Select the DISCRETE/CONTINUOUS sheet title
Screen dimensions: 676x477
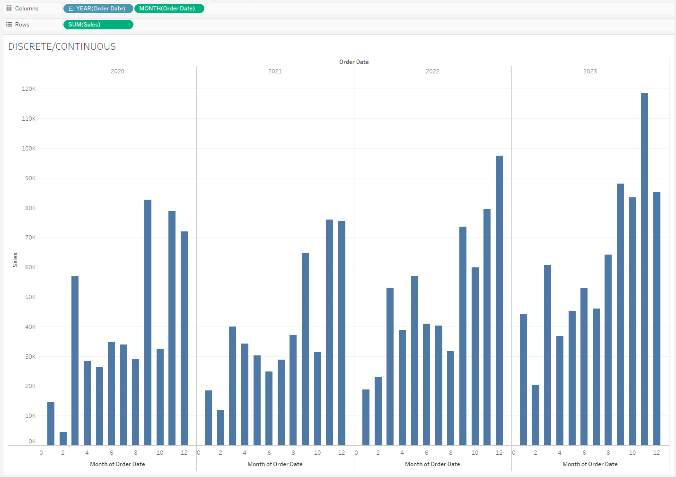pos(62,46)
